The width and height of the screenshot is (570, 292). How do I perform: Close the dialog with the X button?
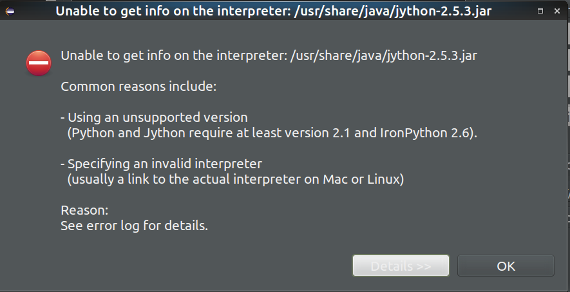(557, 11)
